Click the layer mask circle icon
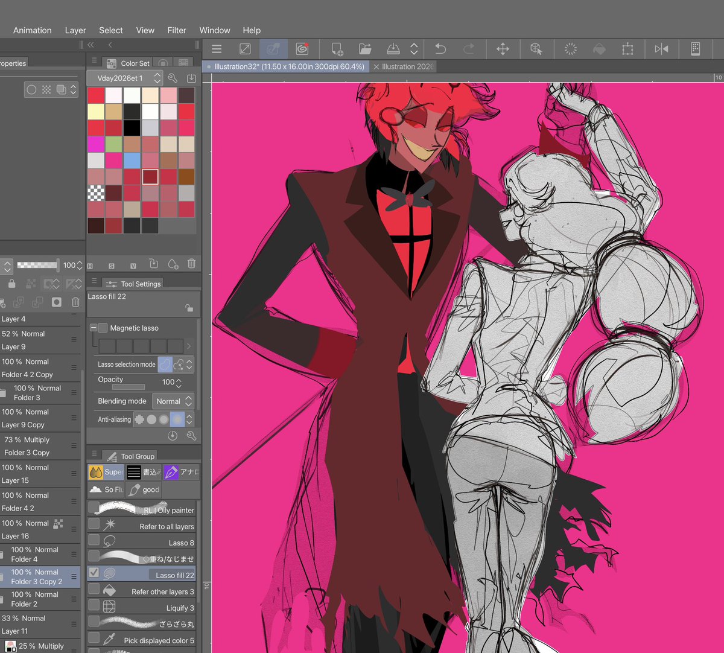Image resolution: width=724 pixels, height=653 pixels. (x=57, y=302)
